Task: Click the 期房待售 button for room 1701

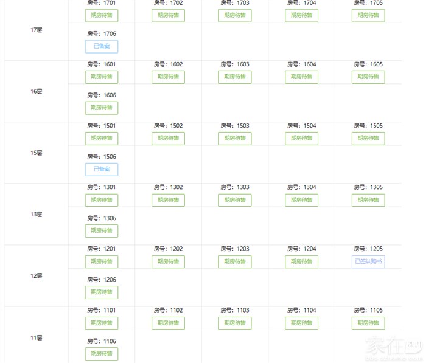Action: point(101,15)
